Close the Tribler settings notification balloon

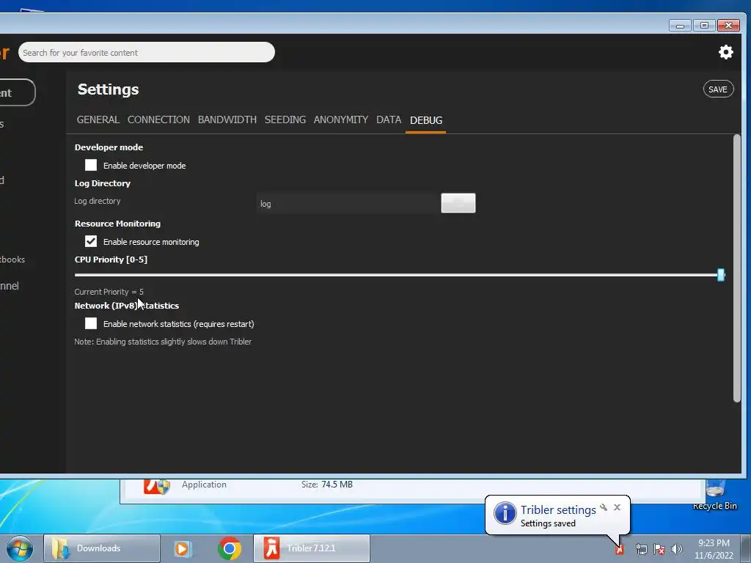(x=617, y=507)
